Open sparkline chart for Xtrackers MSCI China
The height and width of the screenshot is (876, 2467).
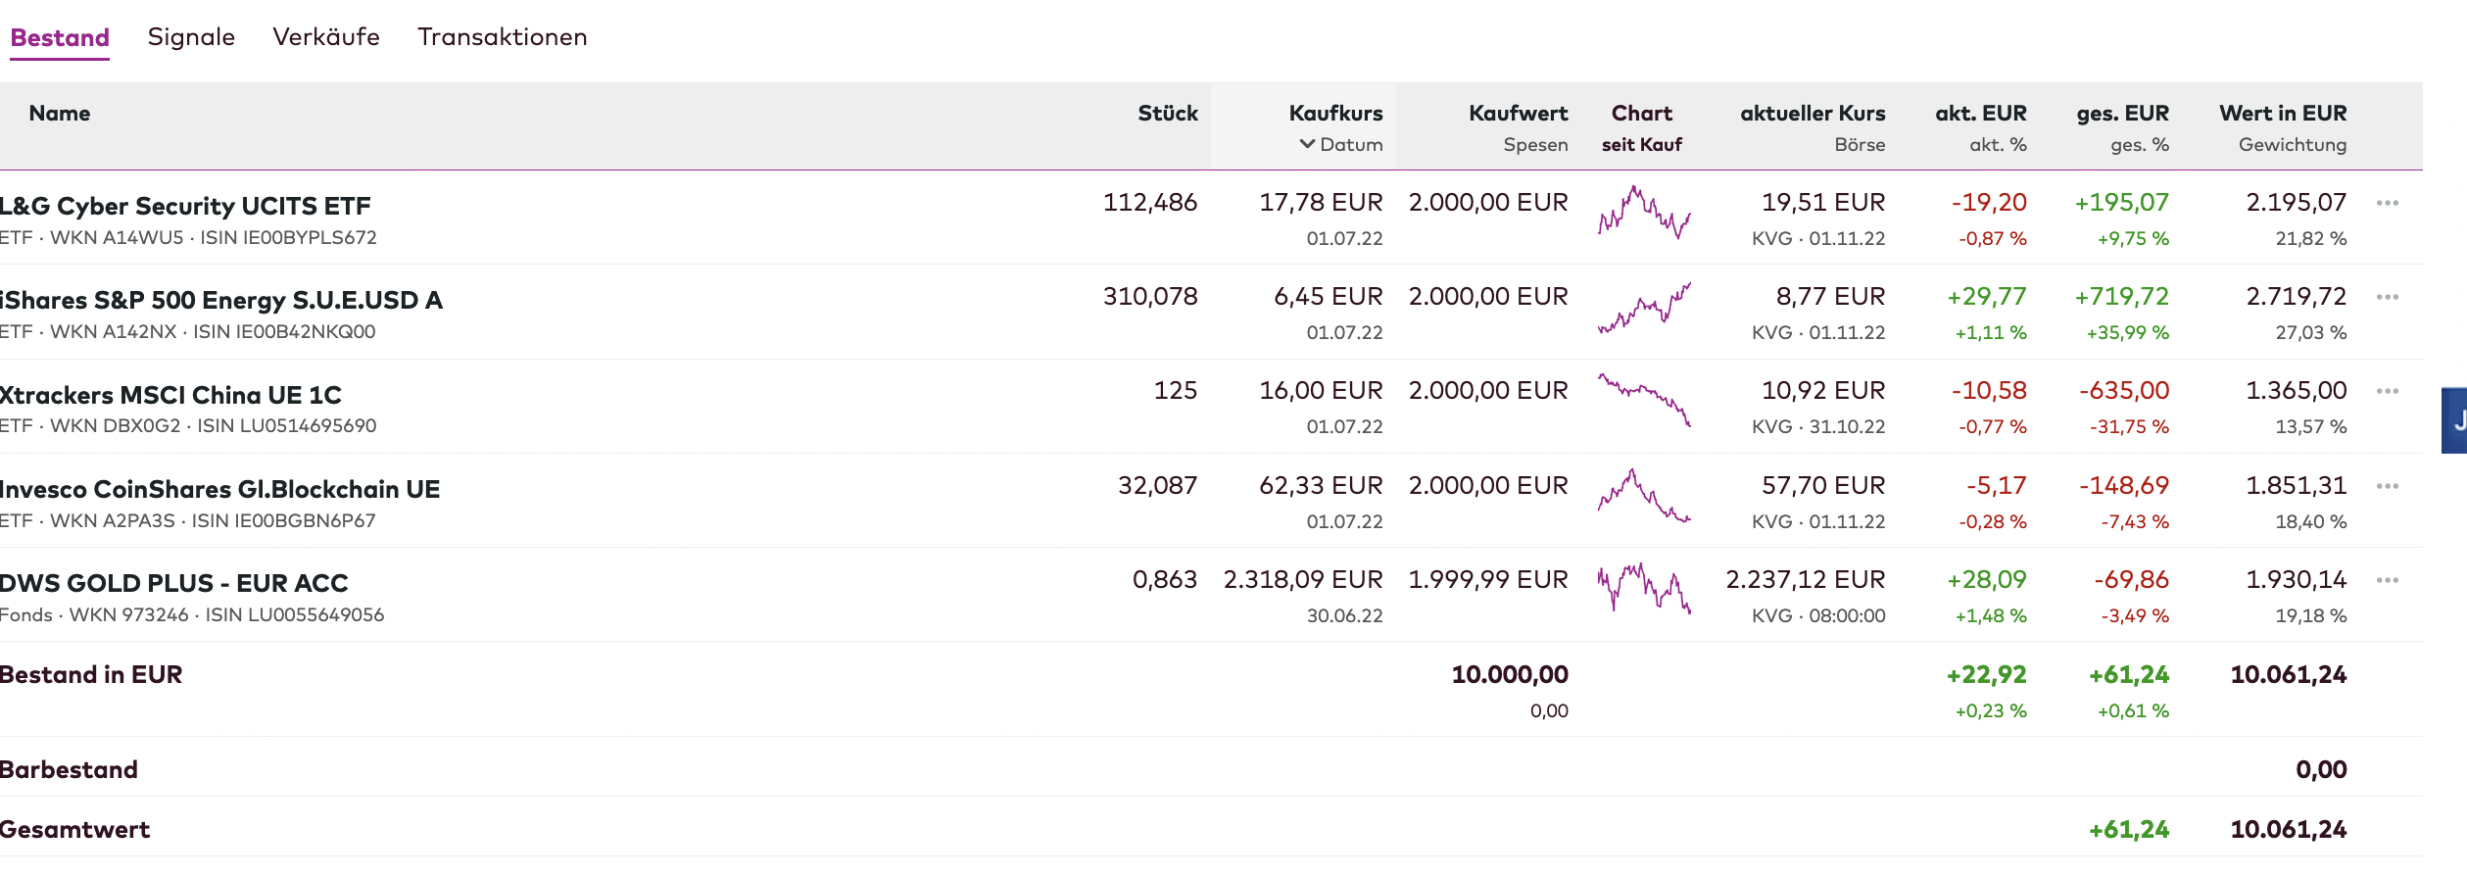tap(1644, 400)
